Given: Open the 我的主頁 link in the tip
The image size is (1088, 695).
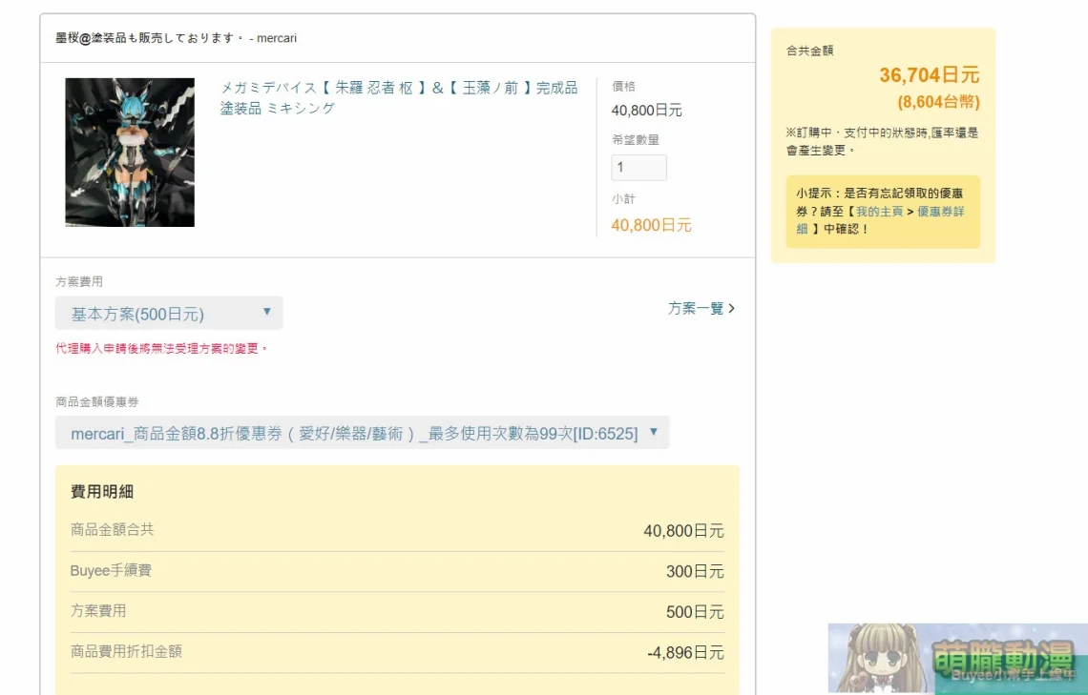Looking at the screenshot, I should (x=879, y=212).
